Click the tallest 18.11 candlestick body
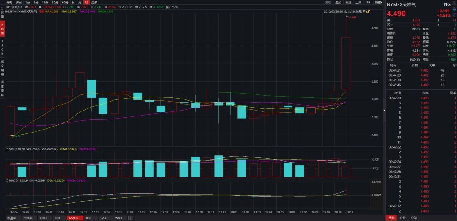This screenshot has width=457, height=221. pyautogui.click(x=346, y=64)
